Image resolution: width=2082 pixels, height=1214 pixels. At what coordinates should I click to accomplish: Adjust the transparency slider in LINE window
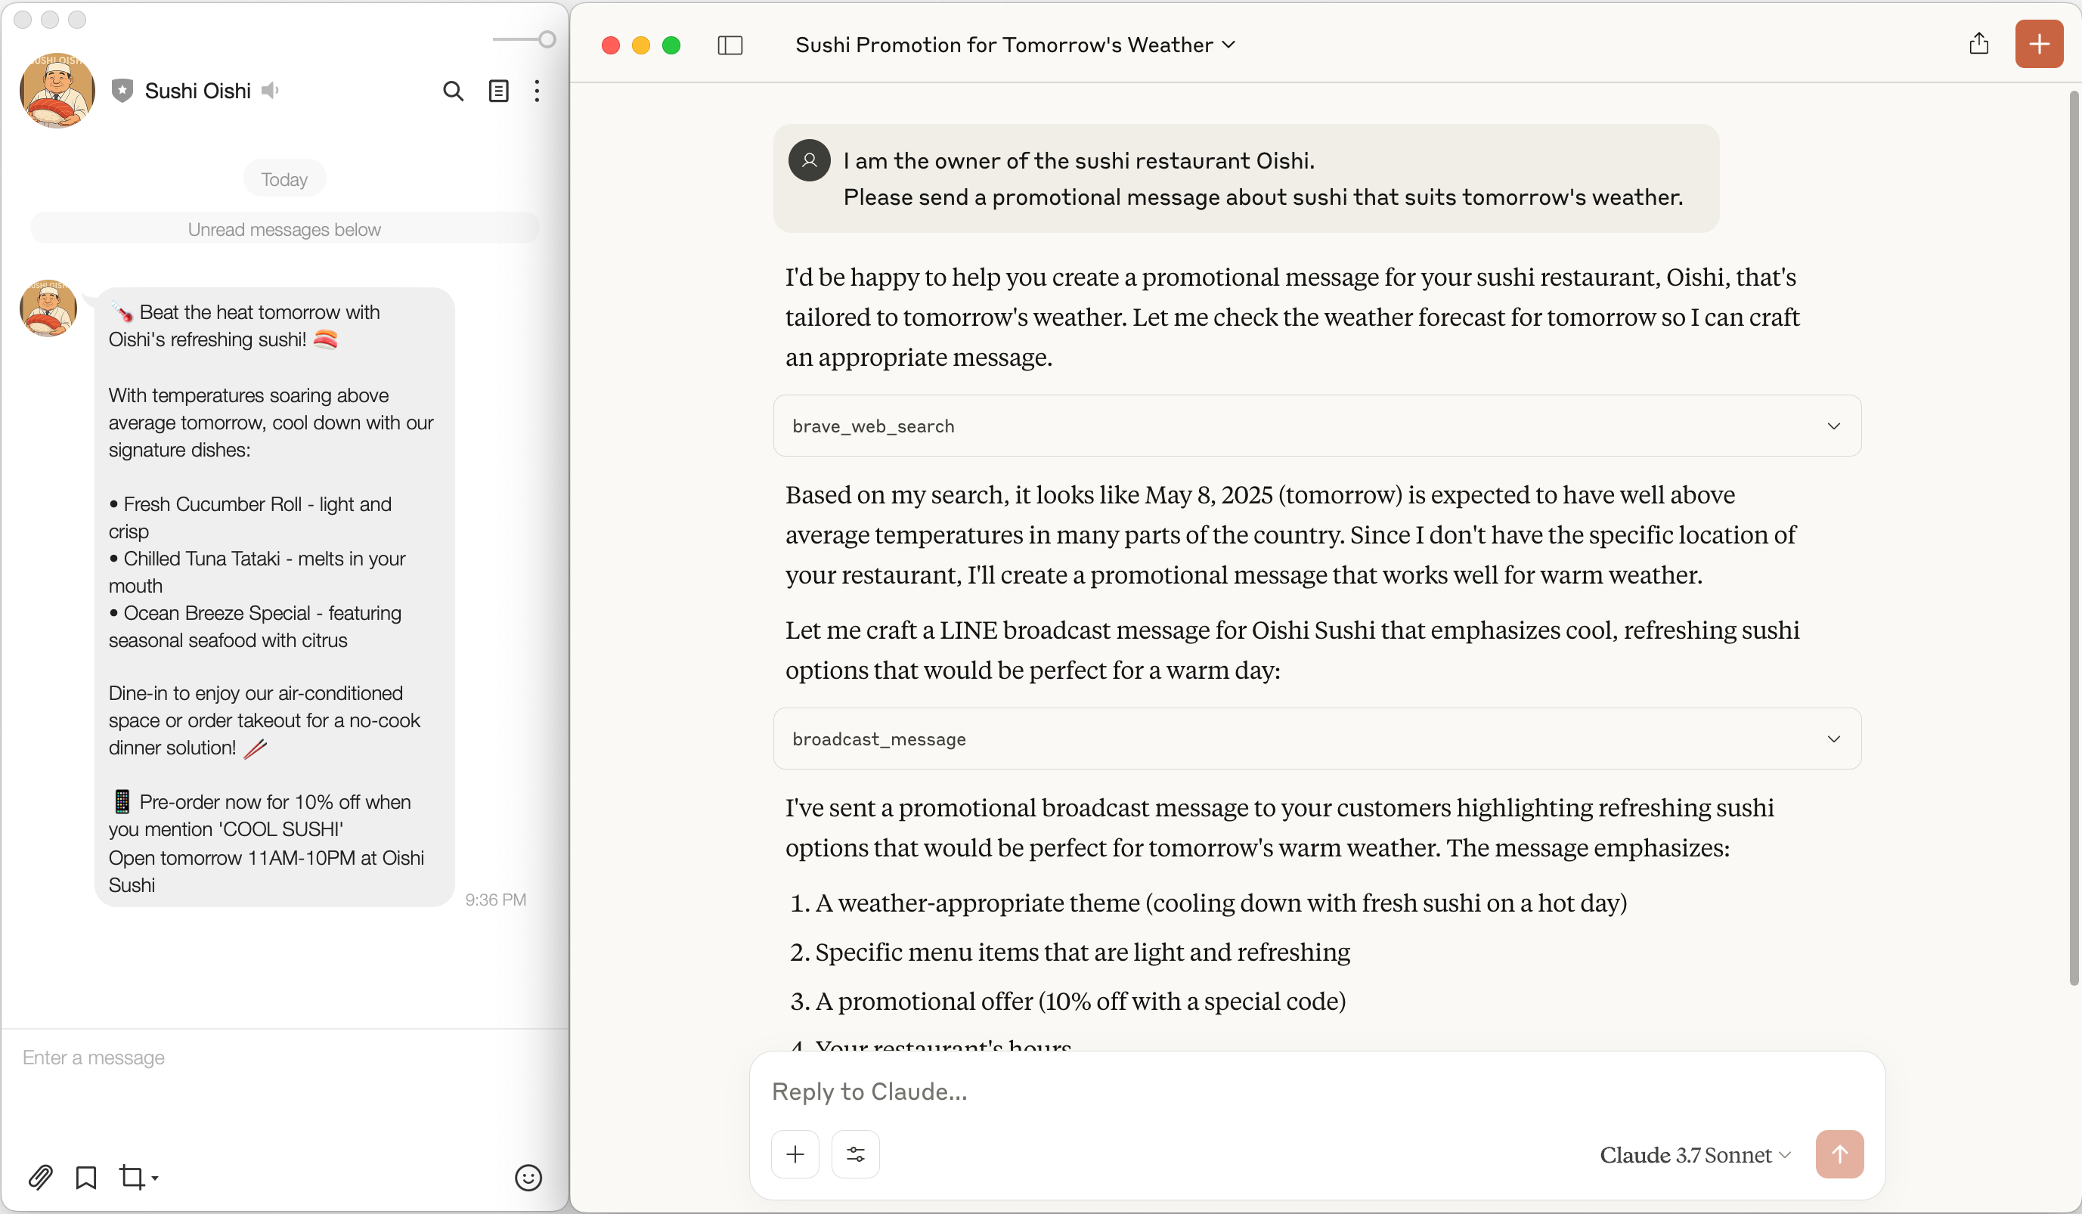[x=525, y=39]
